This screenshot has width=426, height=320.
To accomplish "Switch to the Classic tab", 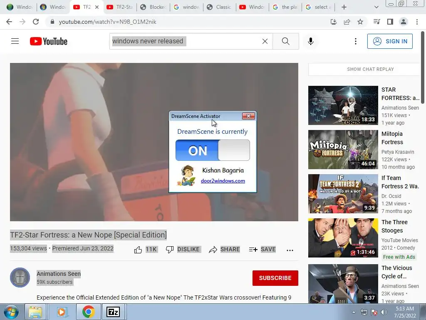I will [220, 7].
